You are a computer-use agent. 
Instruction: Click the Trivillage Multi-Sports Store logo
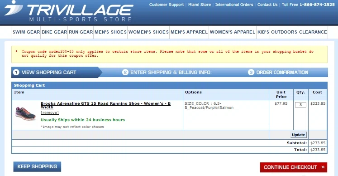tap(69, 11)
